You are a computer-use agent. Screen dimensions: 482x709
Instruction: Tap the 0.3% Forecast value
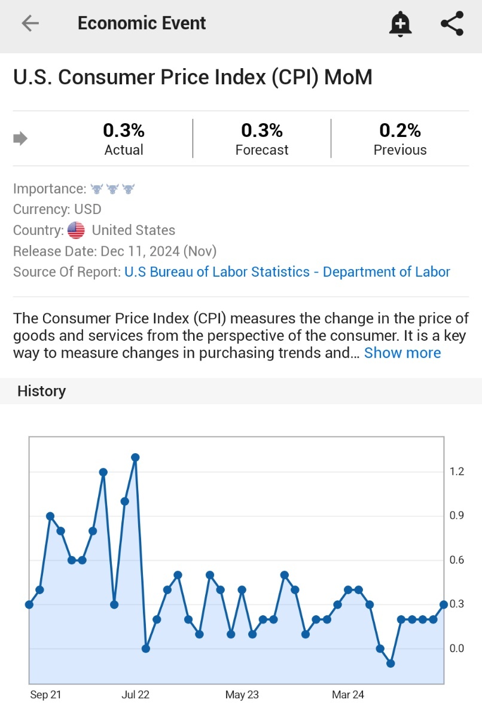(262, 130)
